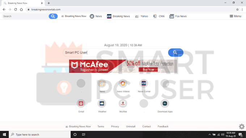Bookmark this page with star icon
246x138 pixels.
237,9
